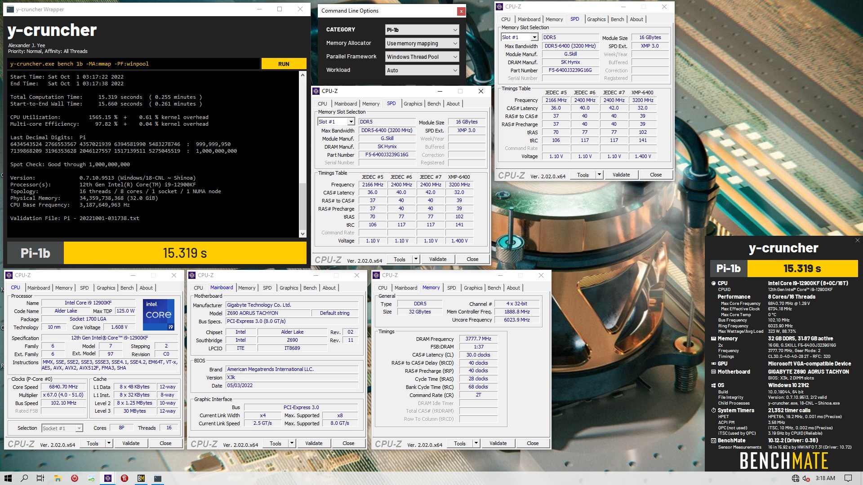Open the notification center icon

[848, 478]
